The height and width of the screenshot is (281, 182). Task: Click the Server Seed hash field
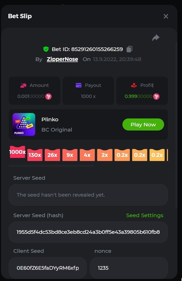88,232
